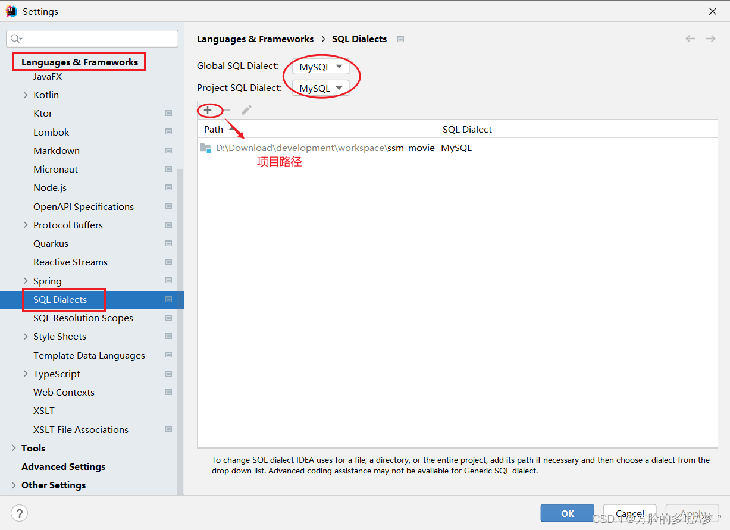Expand the Style Sheets node
730x530 pixels.
pyautogui.click(x=25, y=336)
